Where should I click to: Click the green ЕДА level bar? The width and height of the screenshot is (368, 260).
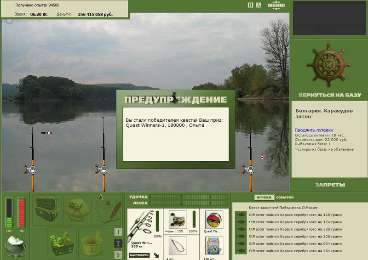[x=9, y=213]
